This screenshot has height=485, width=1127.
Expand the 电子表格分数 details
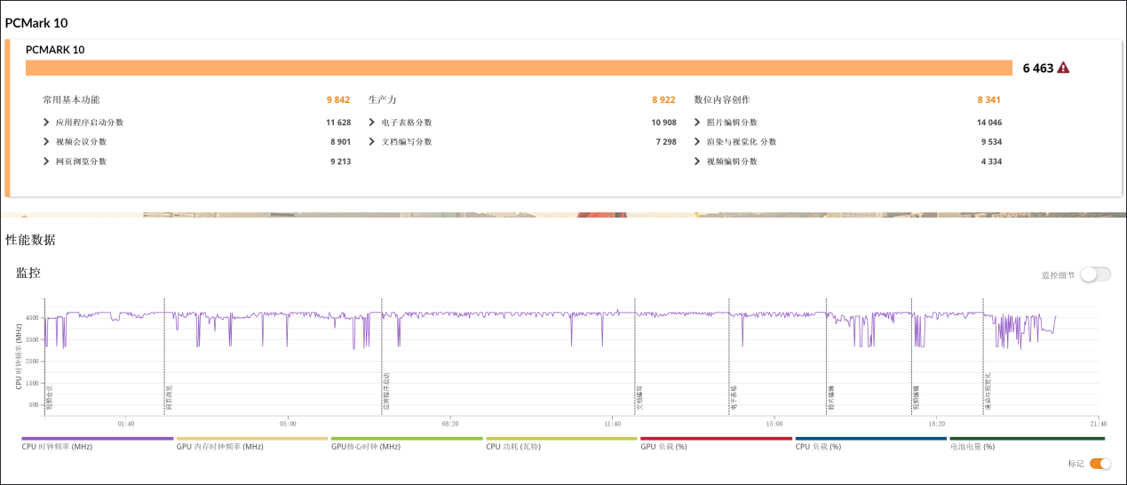(x=372, y=123)
